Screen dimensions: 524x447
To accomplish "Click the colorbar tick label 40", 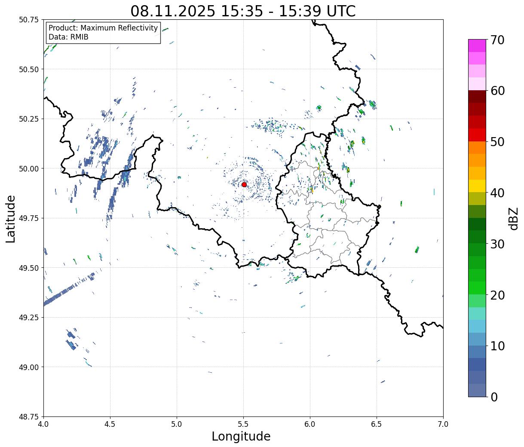I will (497, 193).
